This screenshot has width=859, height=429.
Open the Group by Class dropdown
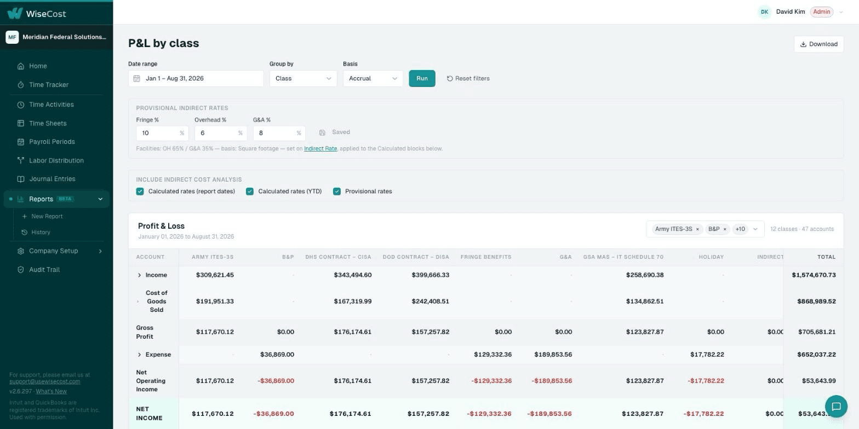pos(303,79)
